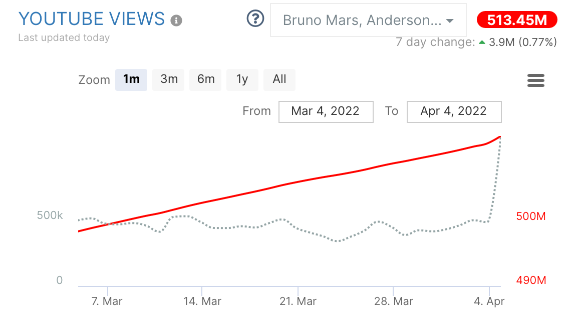Click the YouTube Views heading

92,19
